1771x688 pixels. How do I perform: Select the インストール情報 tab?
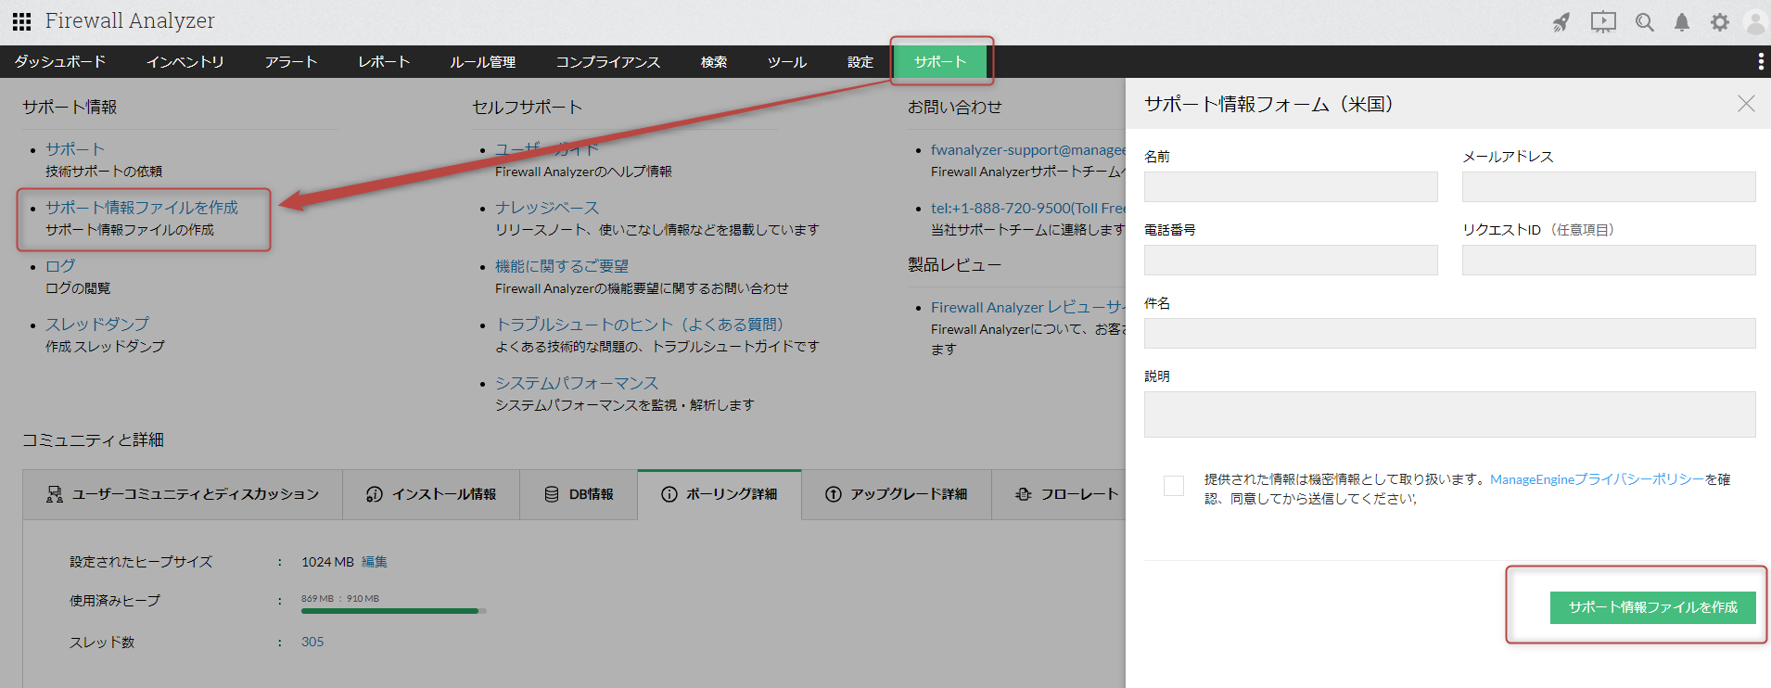[431, 494]
